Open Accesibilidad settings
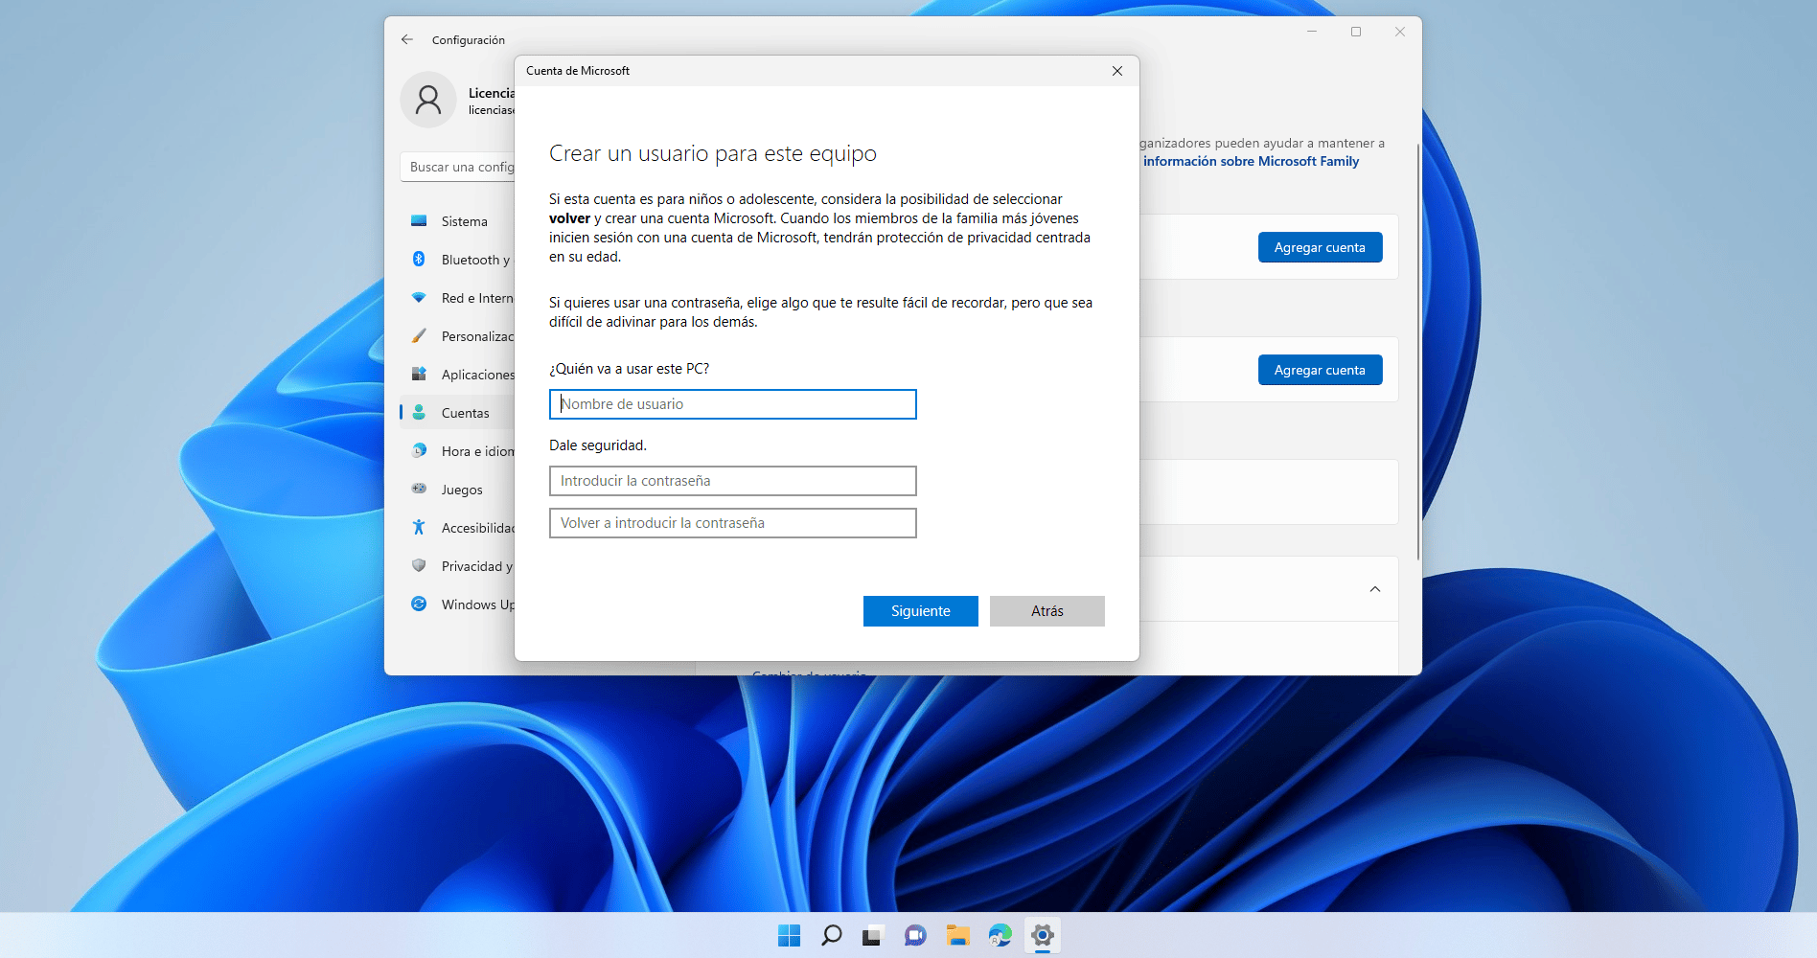Viewport: 1817px width, 958px height. 419,527
